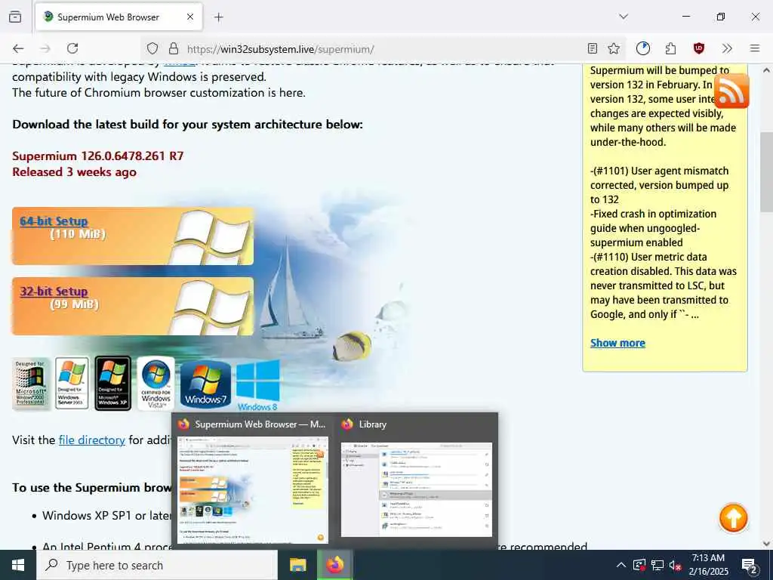Select the Library window preview thumbnail
The width and height of the screenshot is (773, 580).
(x=417, y=489)
